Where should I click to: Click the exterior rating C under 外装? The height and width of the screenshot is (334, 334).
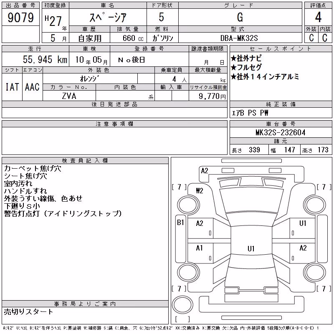click(x=311, y=38)
